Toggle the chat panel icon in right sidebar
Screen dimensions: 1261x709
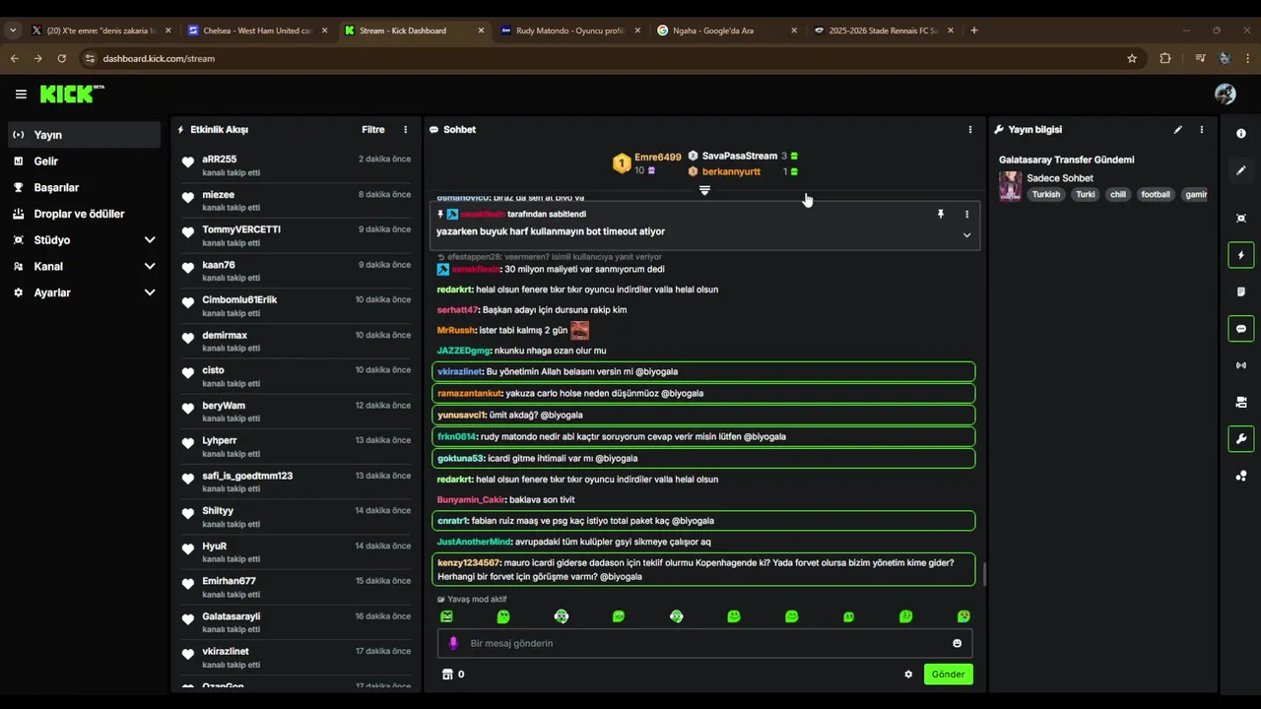coord(1240,329)
